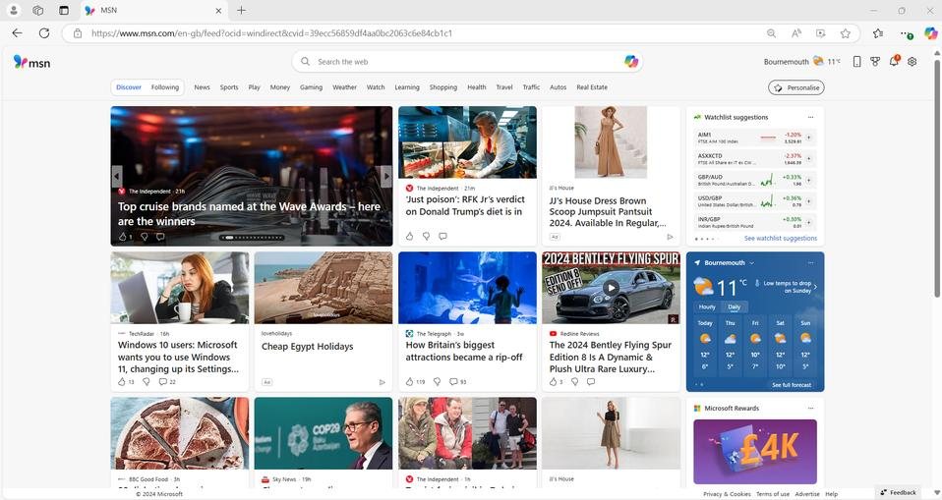
Task: Open the Money menu item
Action: (x=280, y=87)
